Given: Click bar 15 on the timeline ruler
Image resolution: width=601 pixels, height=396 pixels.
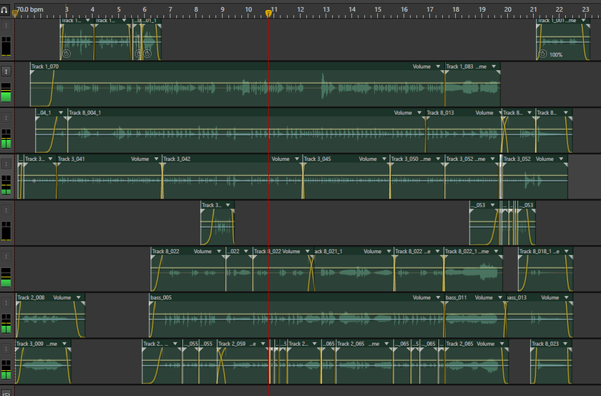Looking at the screenshot, I should click(x=378, y=9).
